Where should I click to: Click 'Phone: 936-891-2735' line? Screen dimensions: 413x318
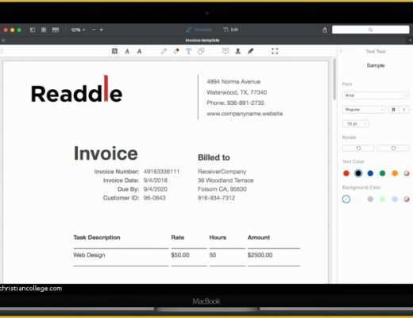(235, 103)
